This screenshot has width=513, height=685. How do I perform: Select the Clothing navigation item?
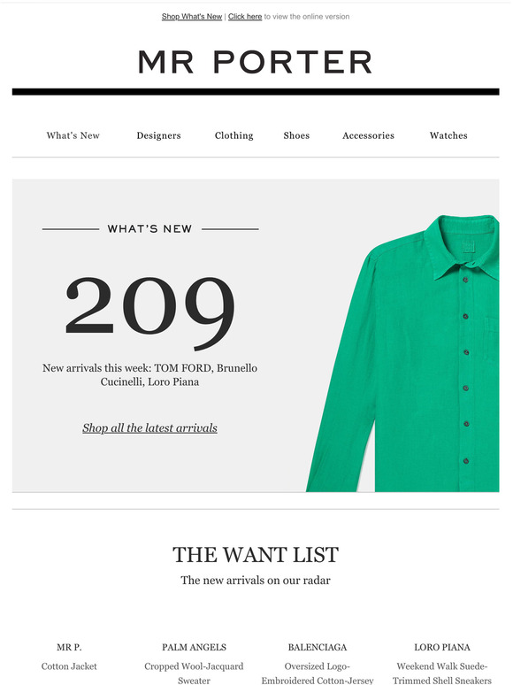(234, 135)
